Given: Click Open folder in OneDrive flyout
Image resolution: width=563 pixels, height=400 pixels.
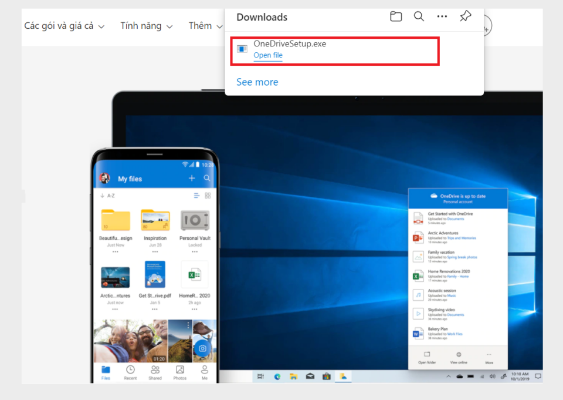Looking at the screenshot, I should [x=427, y=358].
